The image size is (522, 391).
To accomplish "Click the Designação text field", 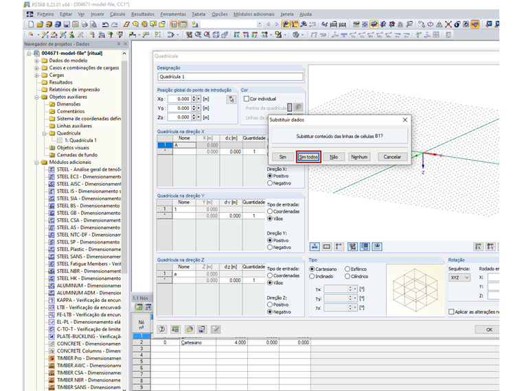I will (230, 77).
